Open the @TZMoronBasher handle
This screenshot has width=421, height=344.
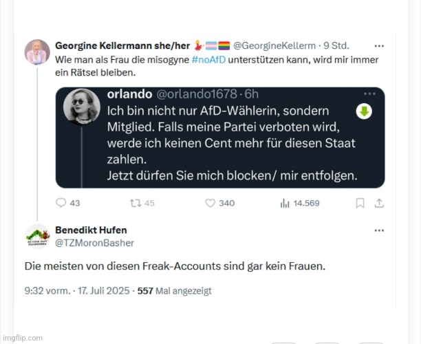coord(94,243)
